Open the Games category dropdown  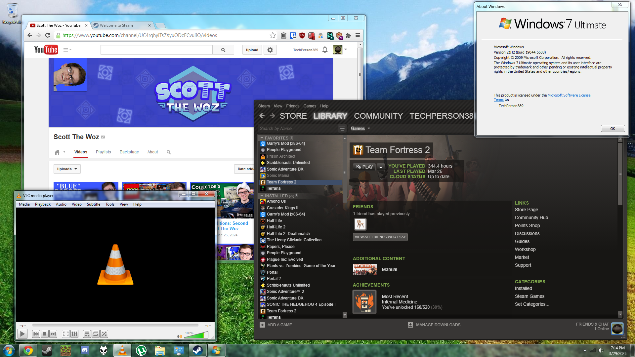[360, 129]
